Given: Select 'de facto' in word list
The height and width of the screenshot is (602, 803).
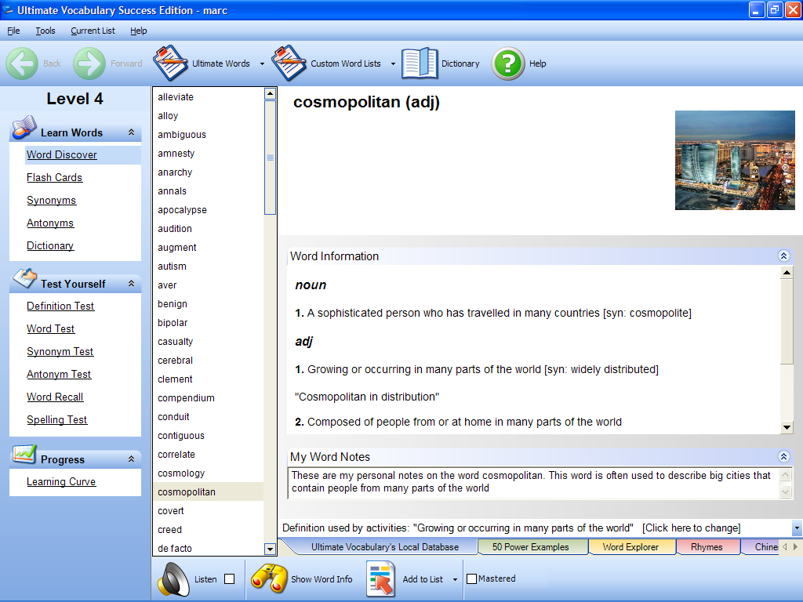Looking at the screenshot, I should click(208, 548).
